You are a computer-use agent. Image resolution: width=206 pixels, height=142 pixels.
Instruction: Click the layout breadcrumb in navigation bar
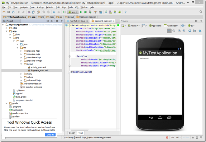click(x=69, y=17)
